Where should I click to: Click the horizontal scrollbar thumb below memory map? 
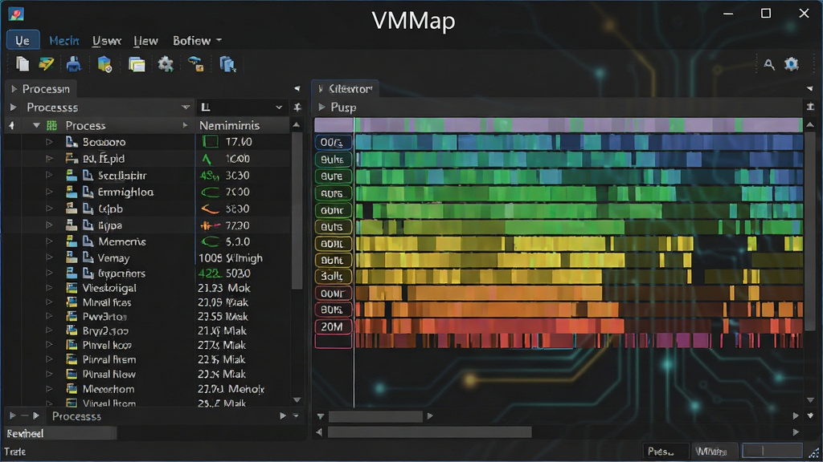[375, 416]
